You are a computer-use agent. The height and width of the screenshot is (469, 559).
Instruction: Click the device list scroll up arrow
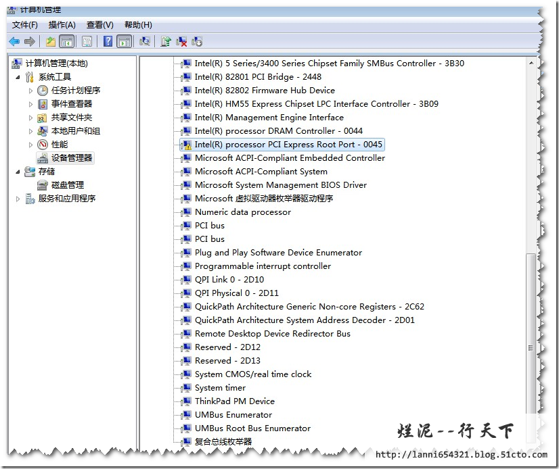point(531,63)
